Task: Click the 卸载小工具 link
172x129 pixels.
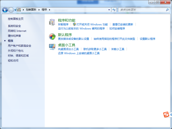Action: pos(118,49)
